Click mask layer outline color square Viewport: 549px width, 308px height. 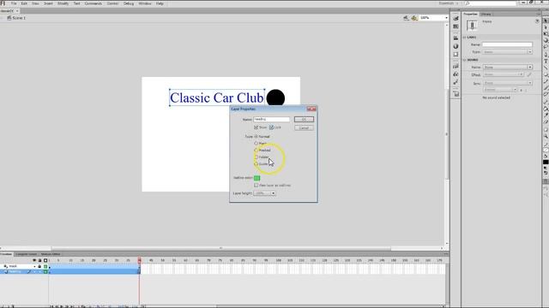(45, 266)
